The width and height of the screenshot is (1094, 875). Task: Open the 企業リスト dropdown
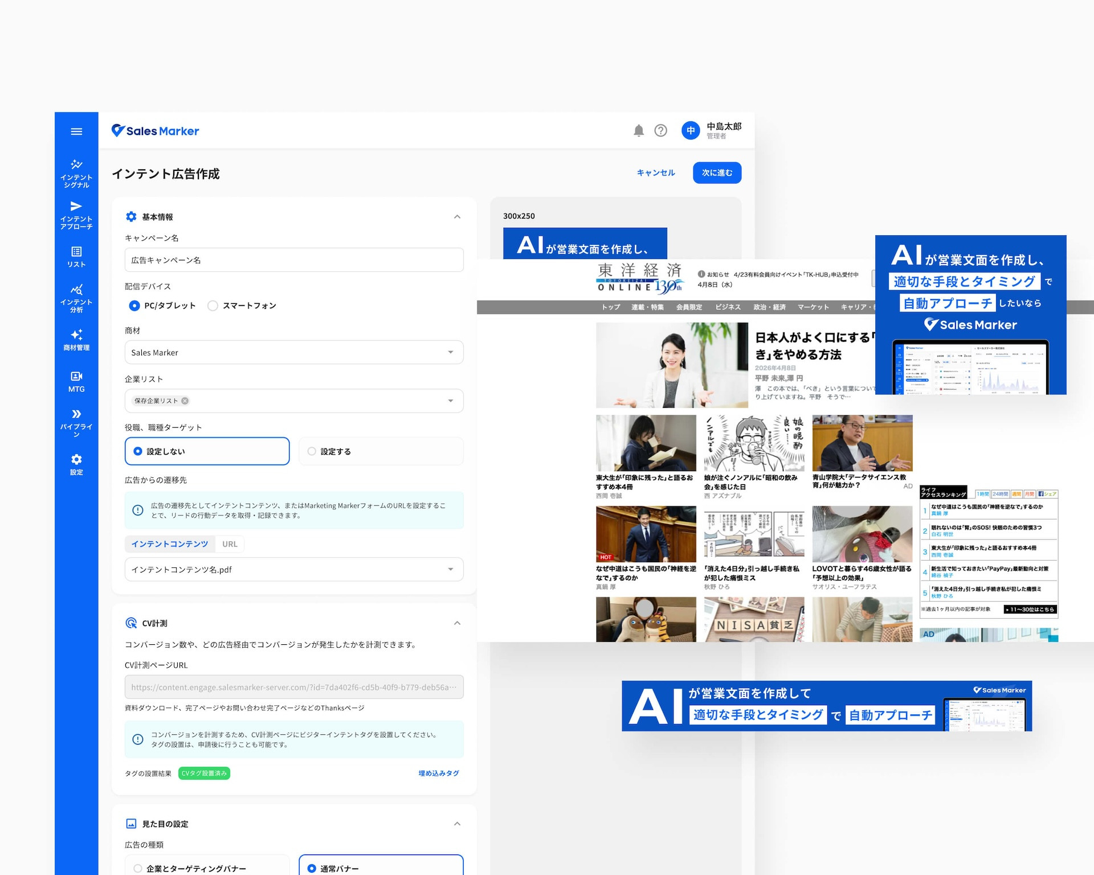pos(294,401)
